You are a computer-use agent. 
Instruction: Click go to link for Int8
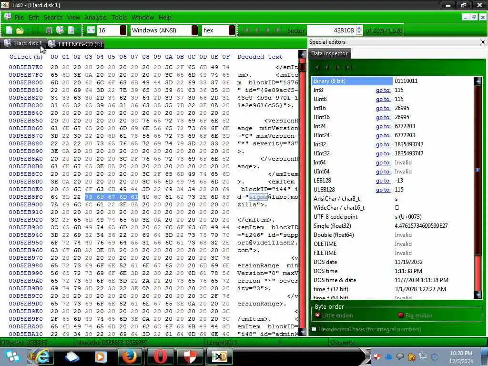click(x=383, y=90)
